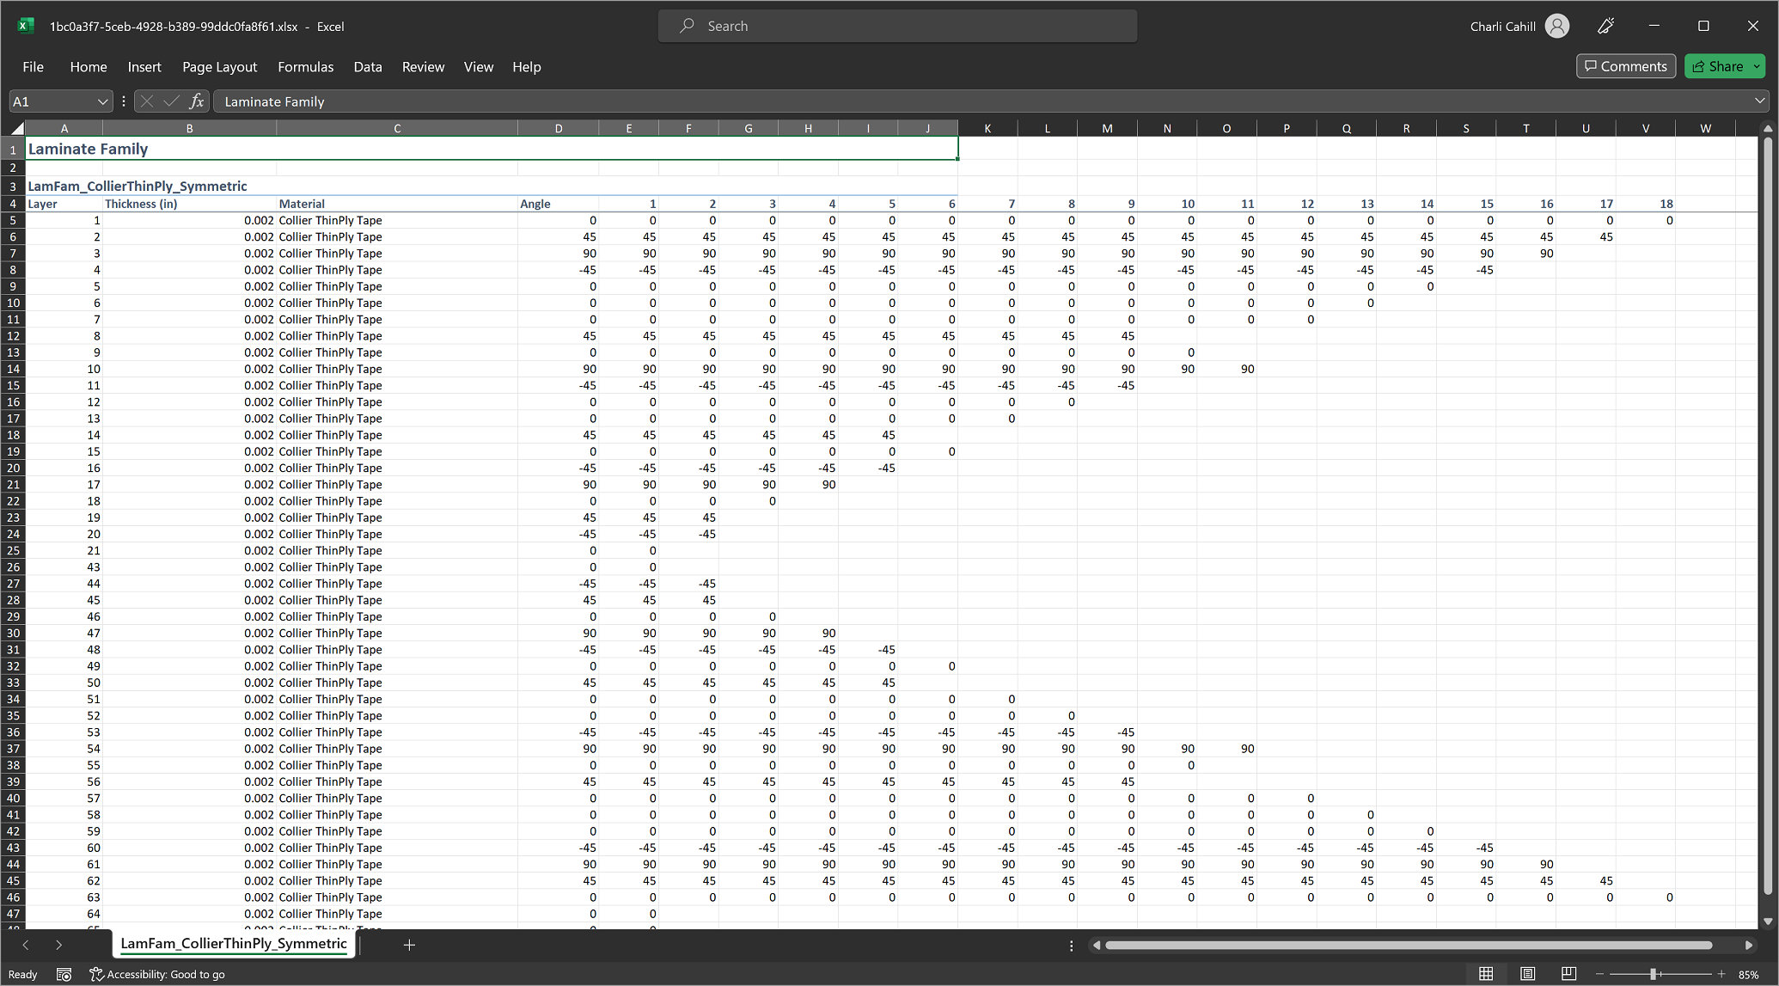
Task: Select the LamFam_CollierThinPly_Symmetric cell in row 3
Action: point(138,186)
